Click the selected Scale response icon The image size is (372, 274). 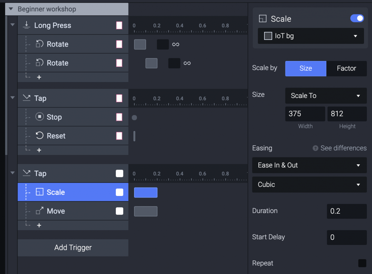click(39, 192)
